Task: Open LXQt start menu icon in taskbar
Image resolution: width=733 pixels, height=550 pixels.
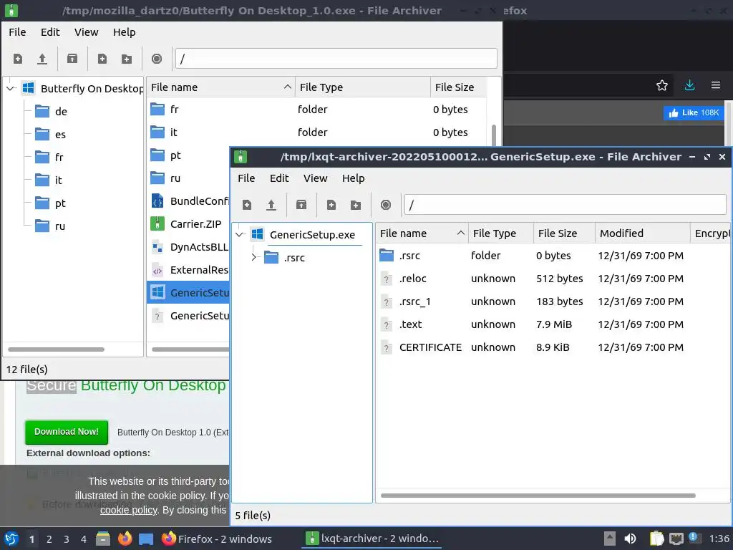Action: point(11,539)
